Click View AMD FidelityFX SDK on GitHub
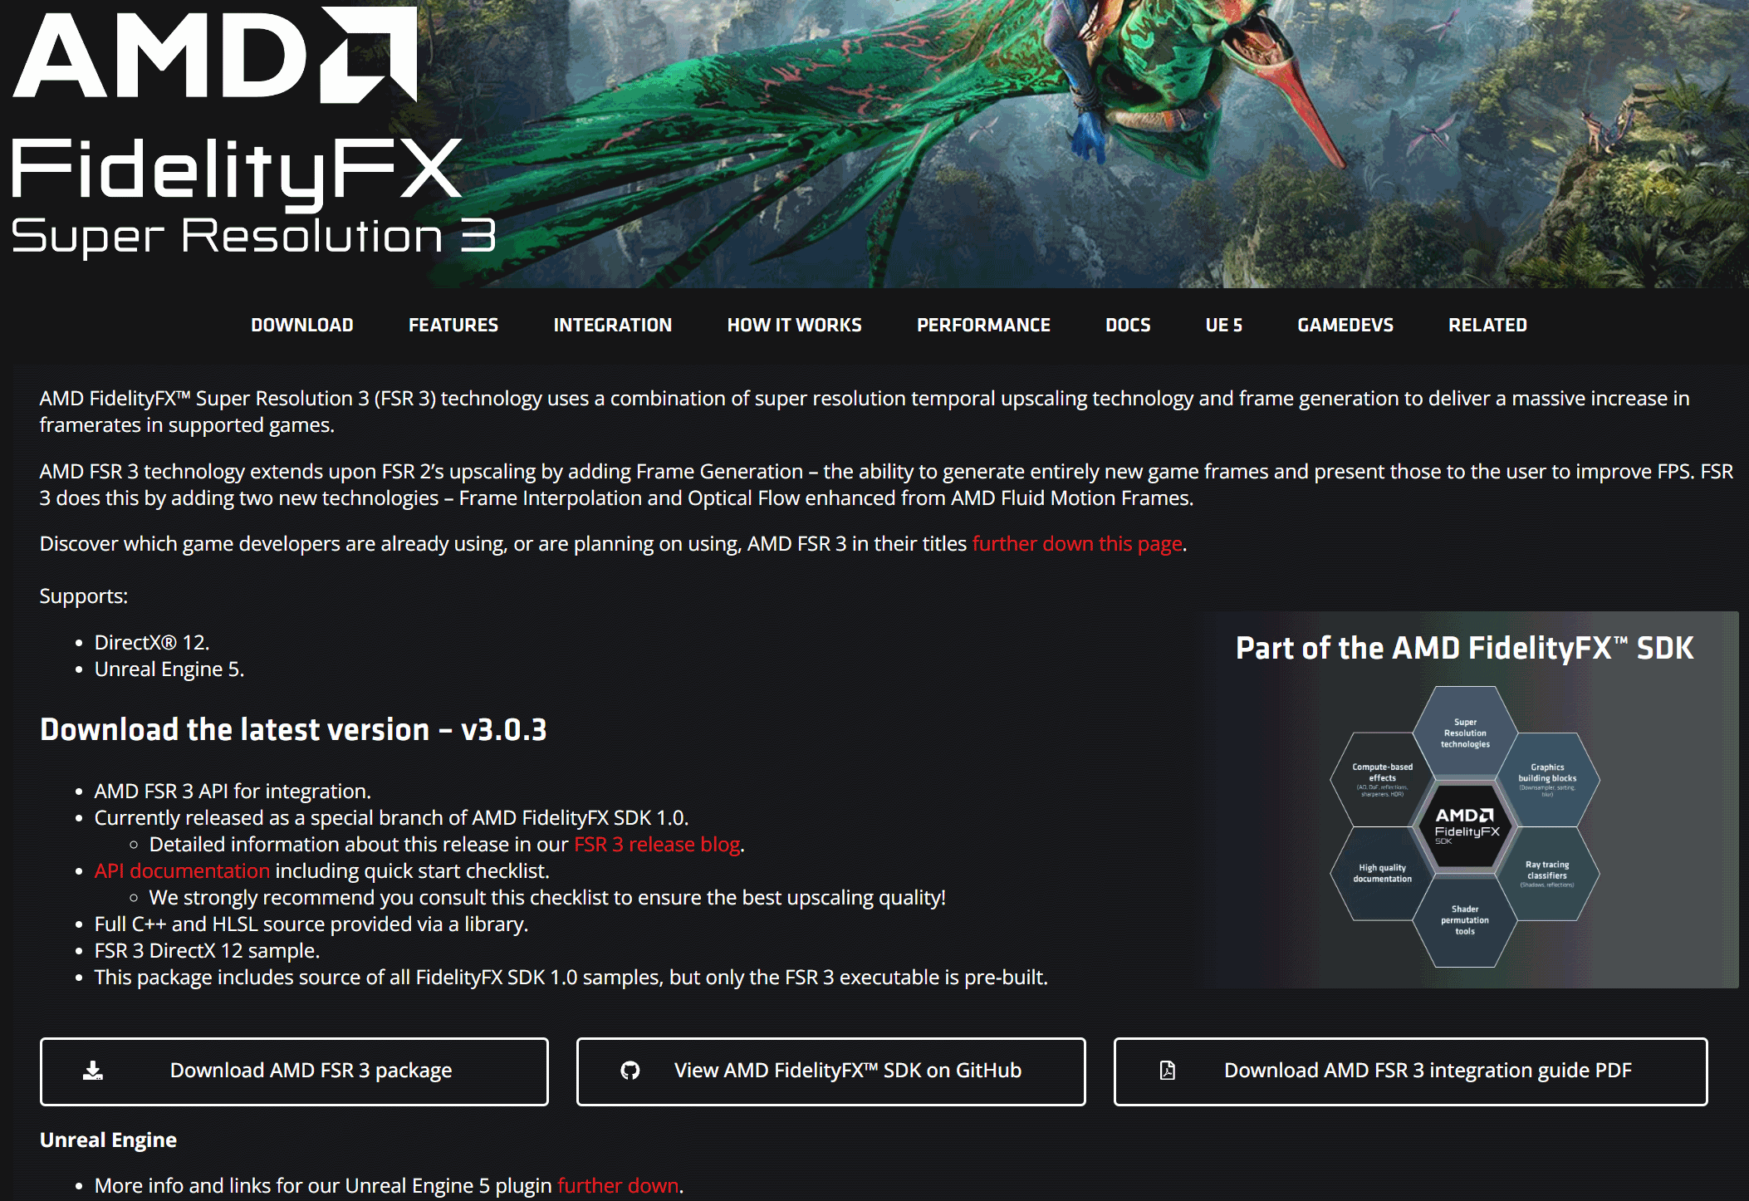Screen dimensions: 1749x1201 point(830,1071)
